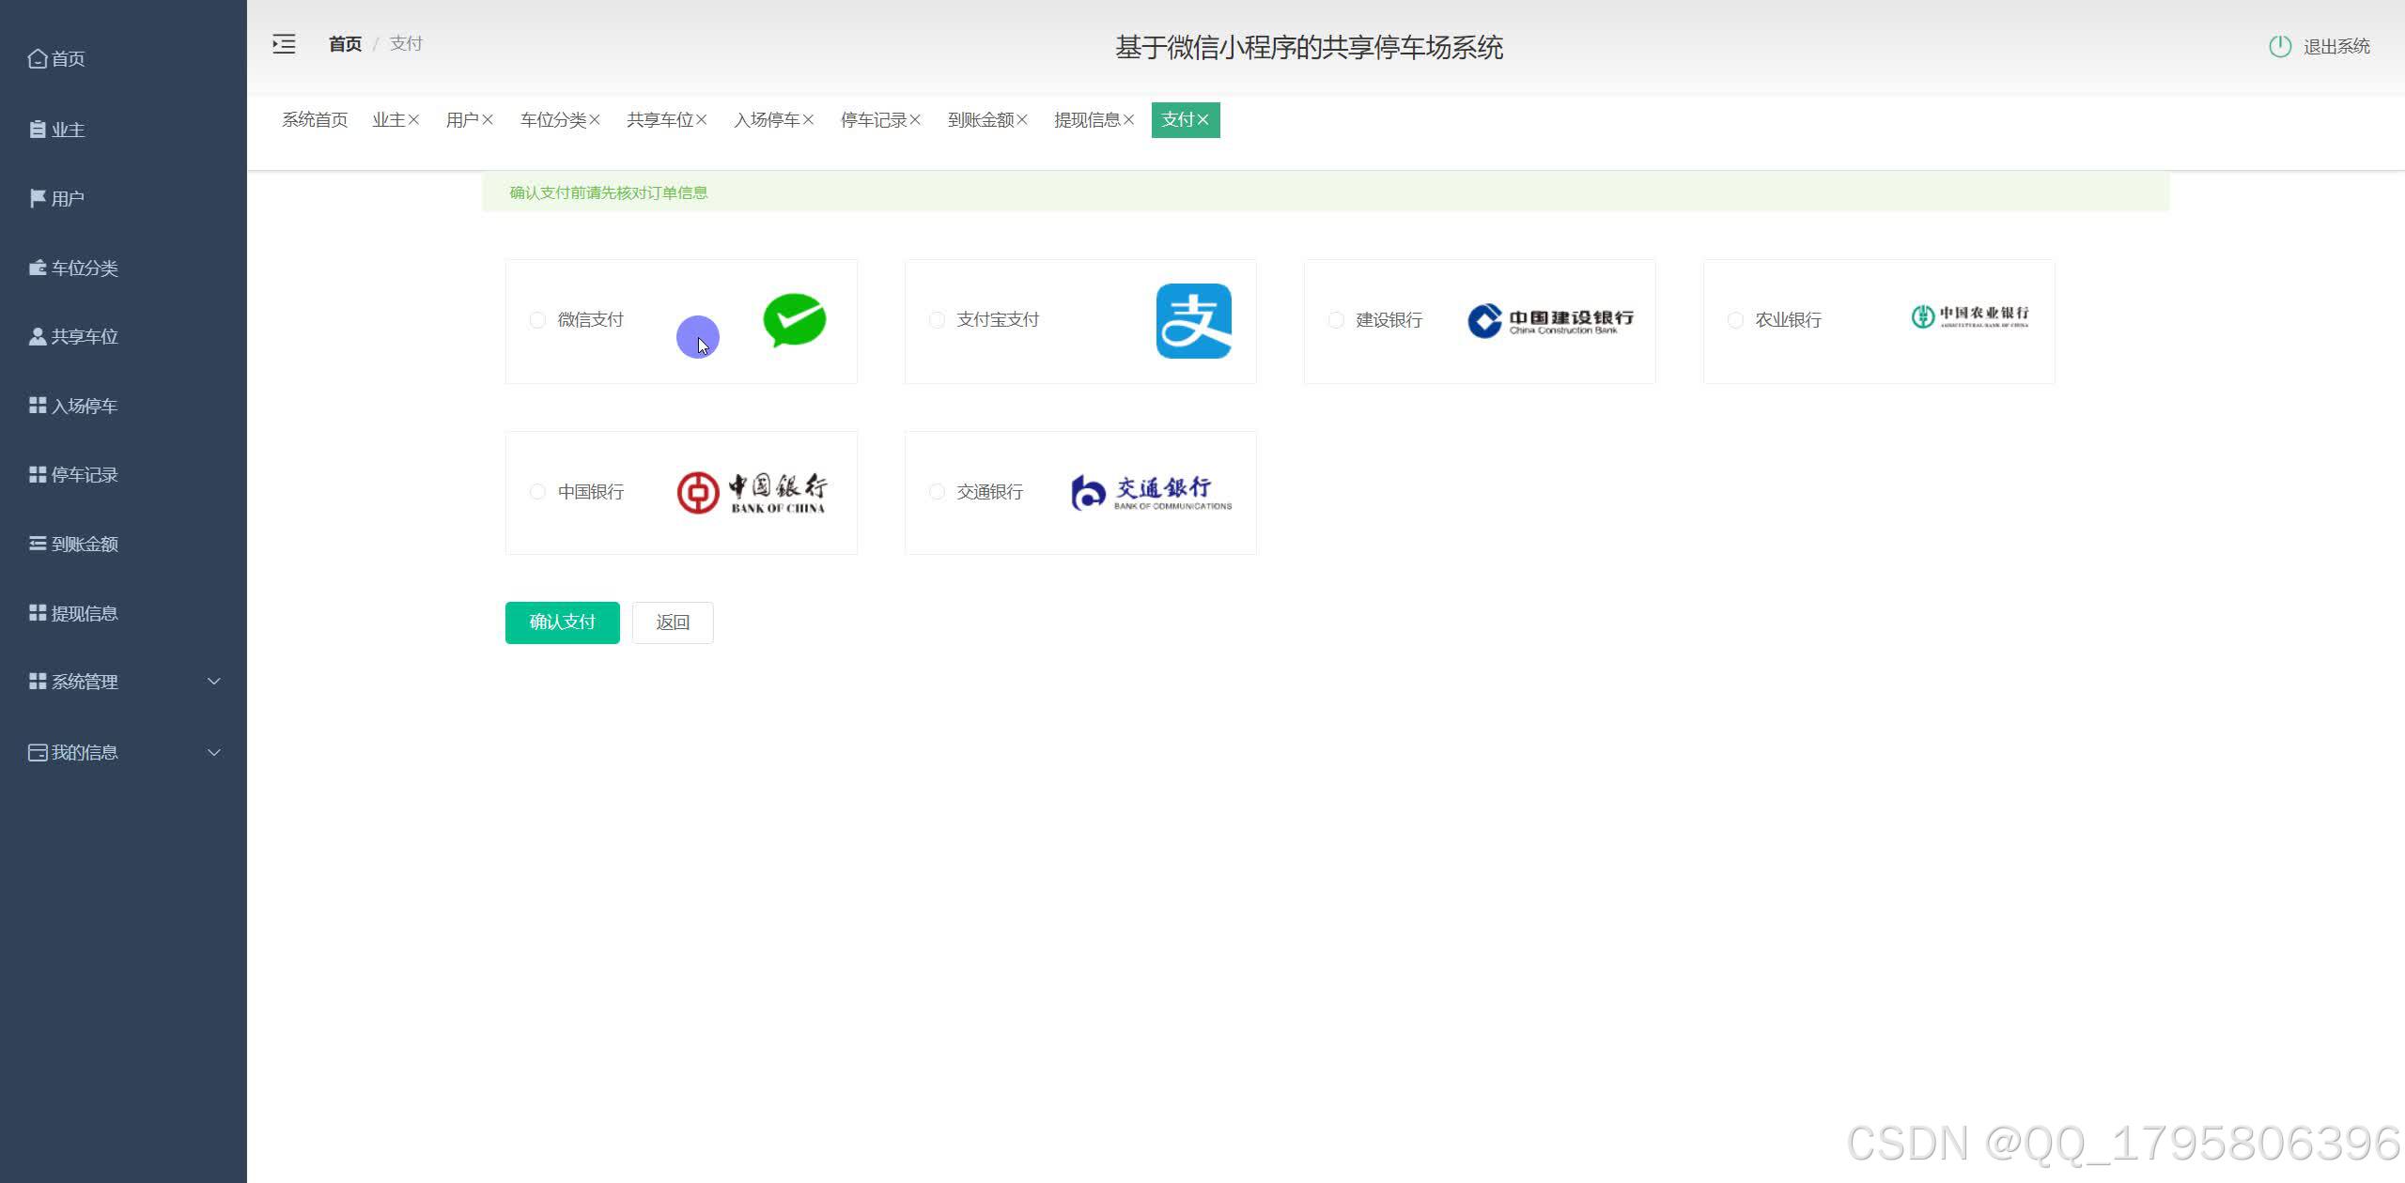This screenshot has height=1183, width=2405.
Task: Click the grid icon beside 系统管理
Action: click(x=38, y=681)
